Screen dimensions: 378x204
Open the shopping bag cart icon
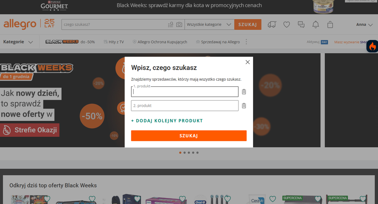[x=330, y=25]
